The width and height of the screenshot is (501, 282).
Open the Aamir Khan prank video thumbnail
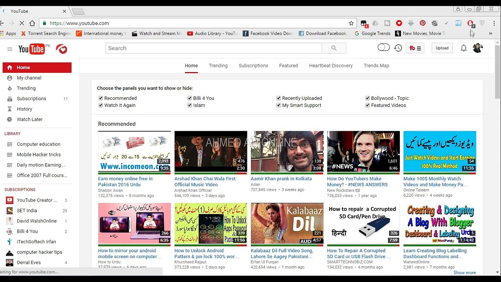287,152
